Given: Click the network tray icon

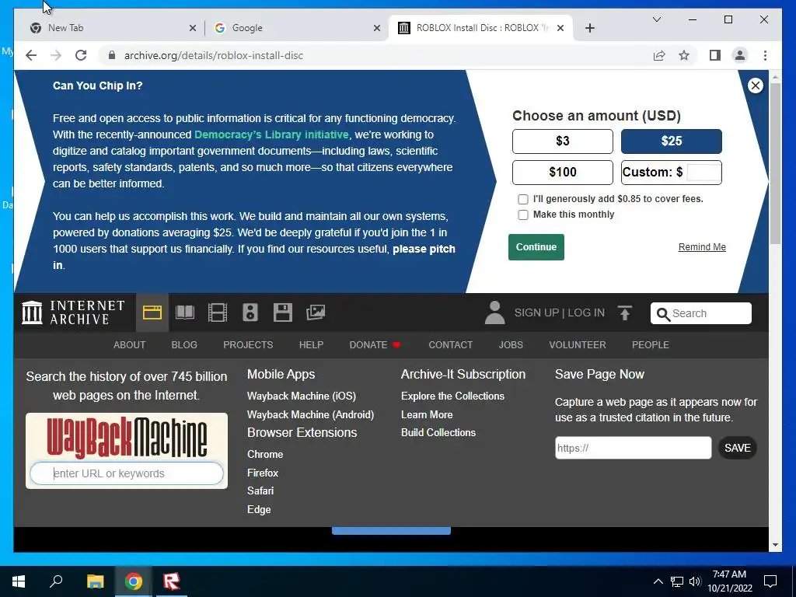Looking at the screenshot, I should tap(677, 581).
